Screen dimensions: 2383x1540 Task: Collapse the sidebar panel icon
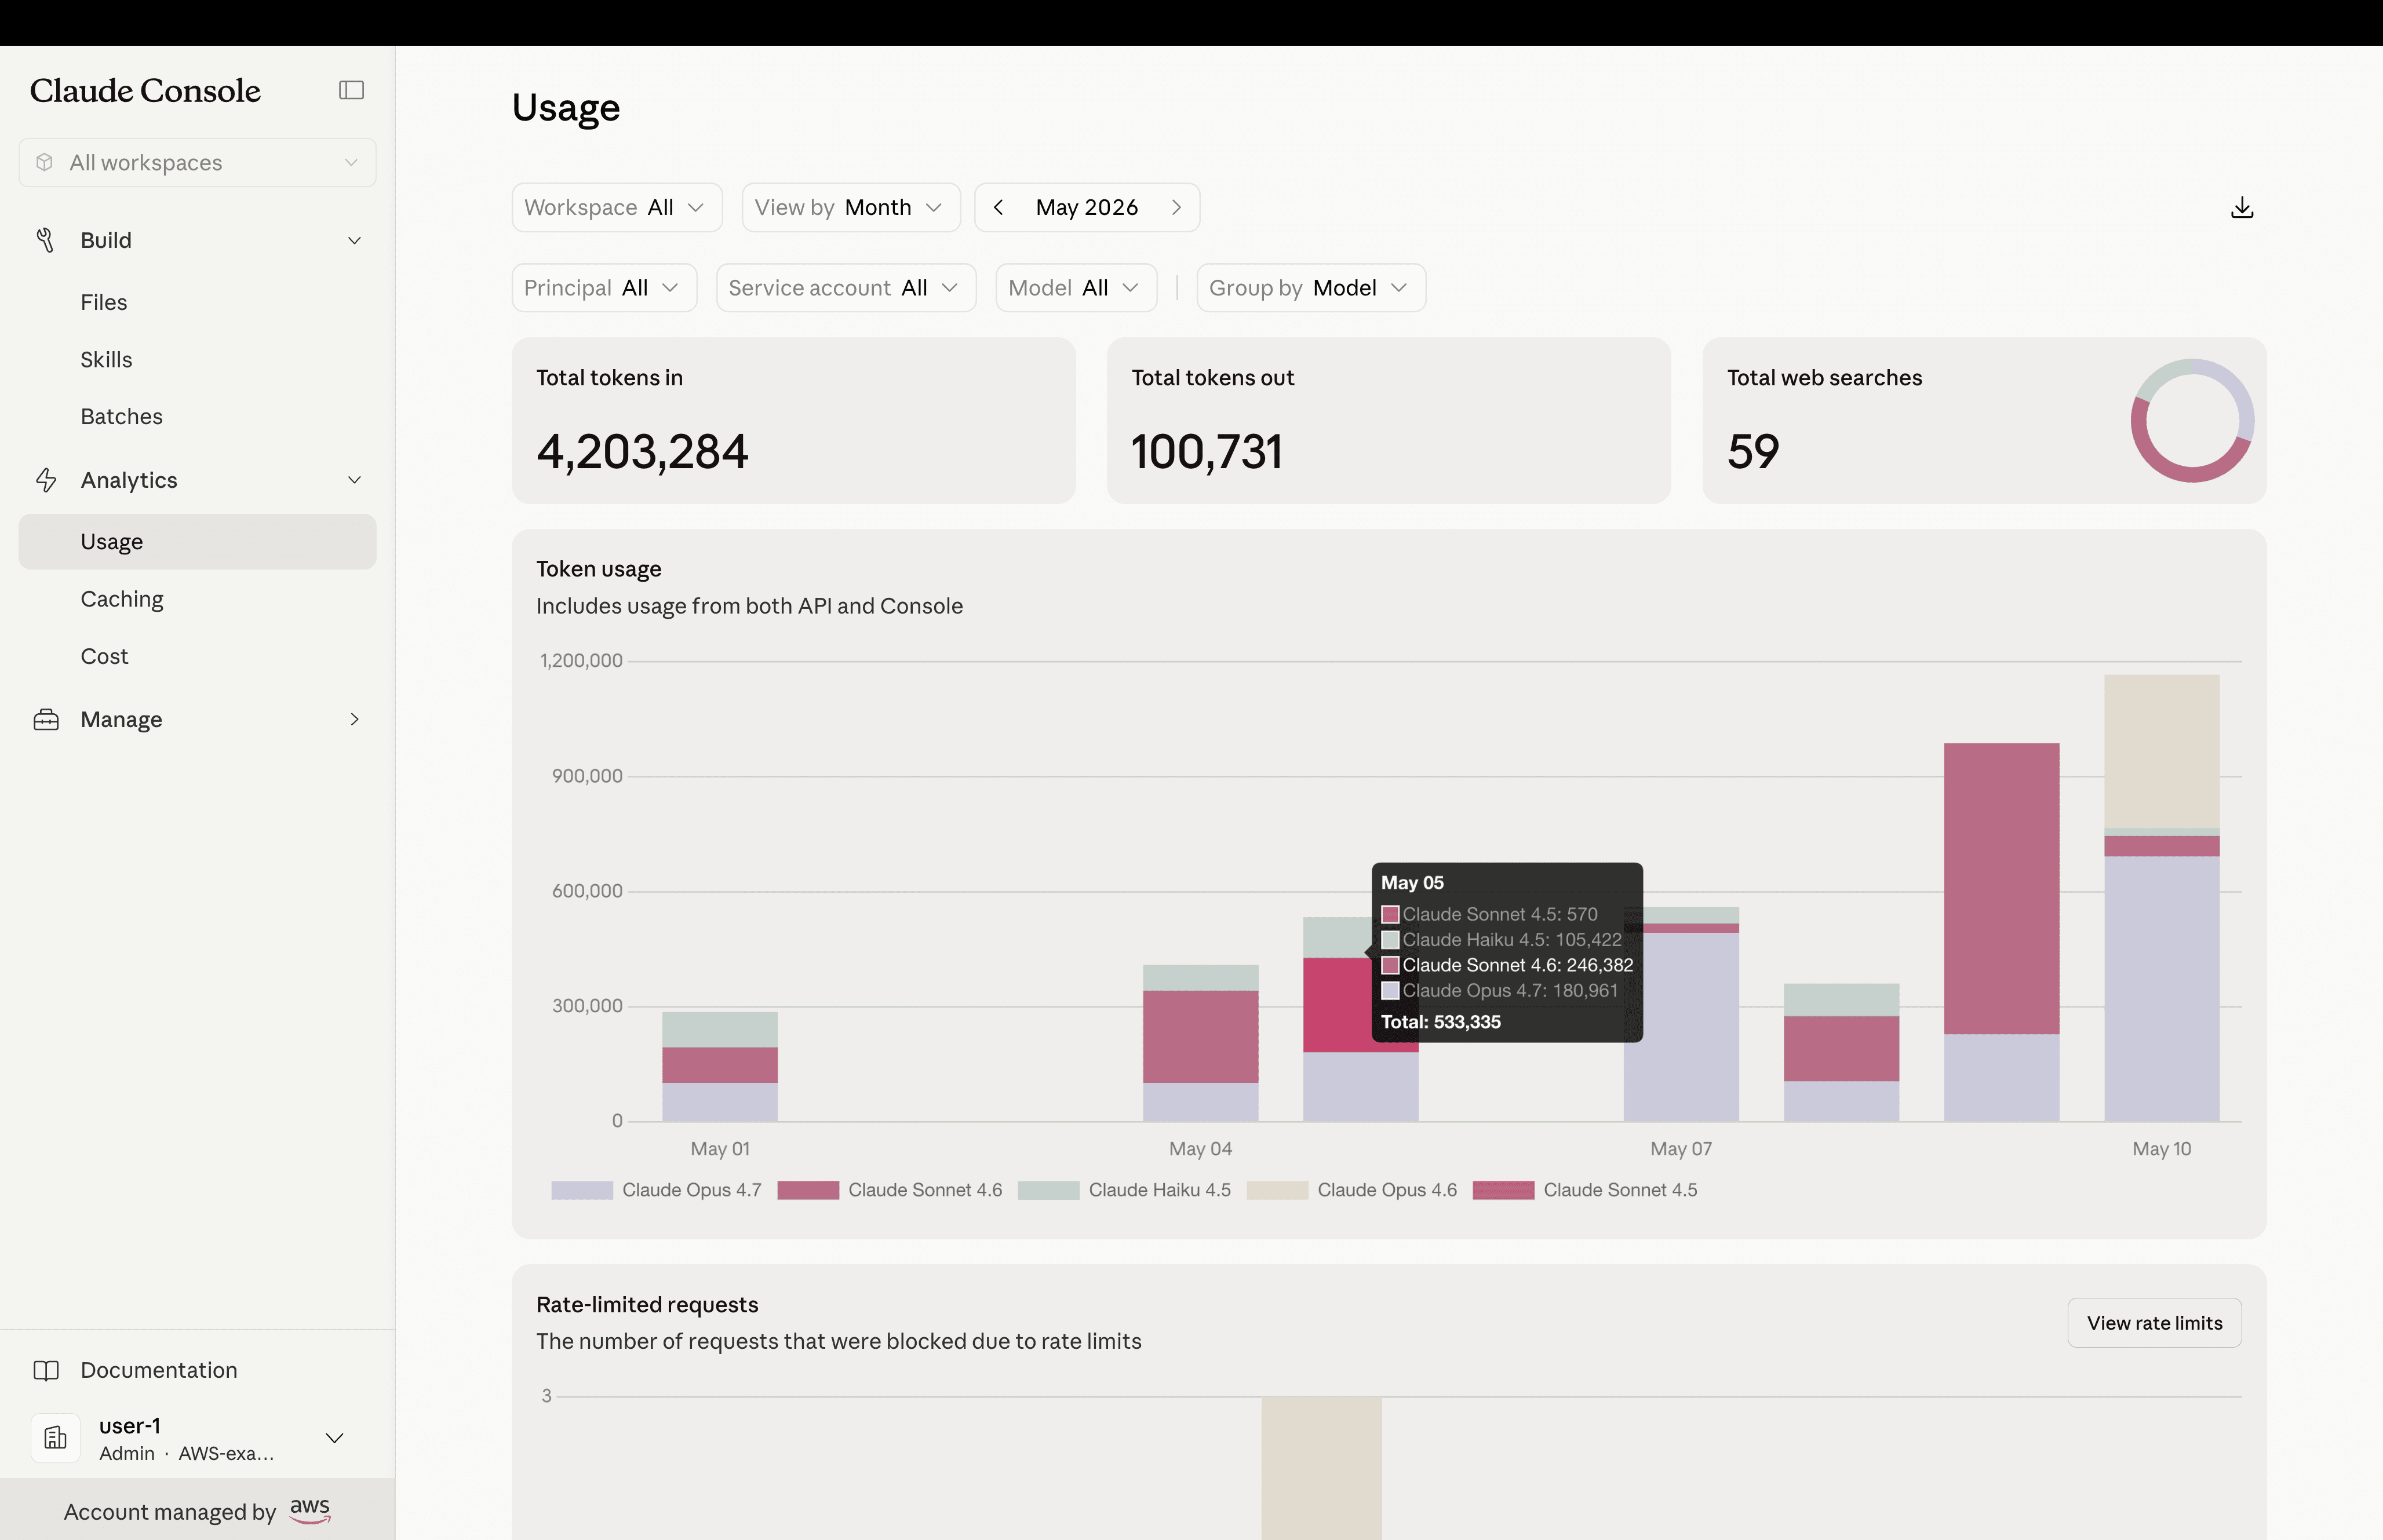pos(351,90)
